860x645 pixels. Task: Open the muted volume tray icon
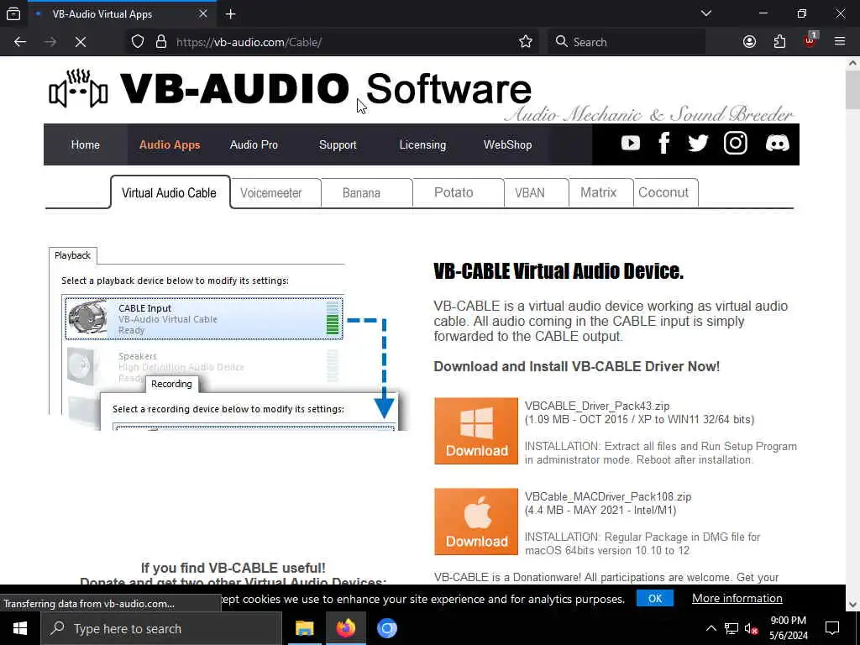click(x=751, y=628)
